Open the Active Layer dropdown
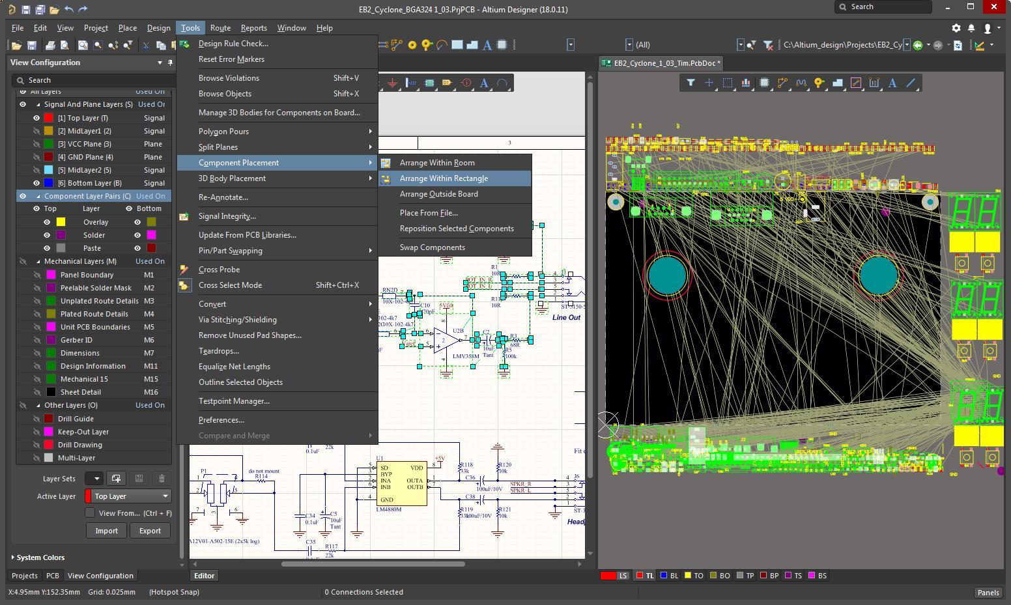The image size is (1011, 605). [x=128, y=496]
